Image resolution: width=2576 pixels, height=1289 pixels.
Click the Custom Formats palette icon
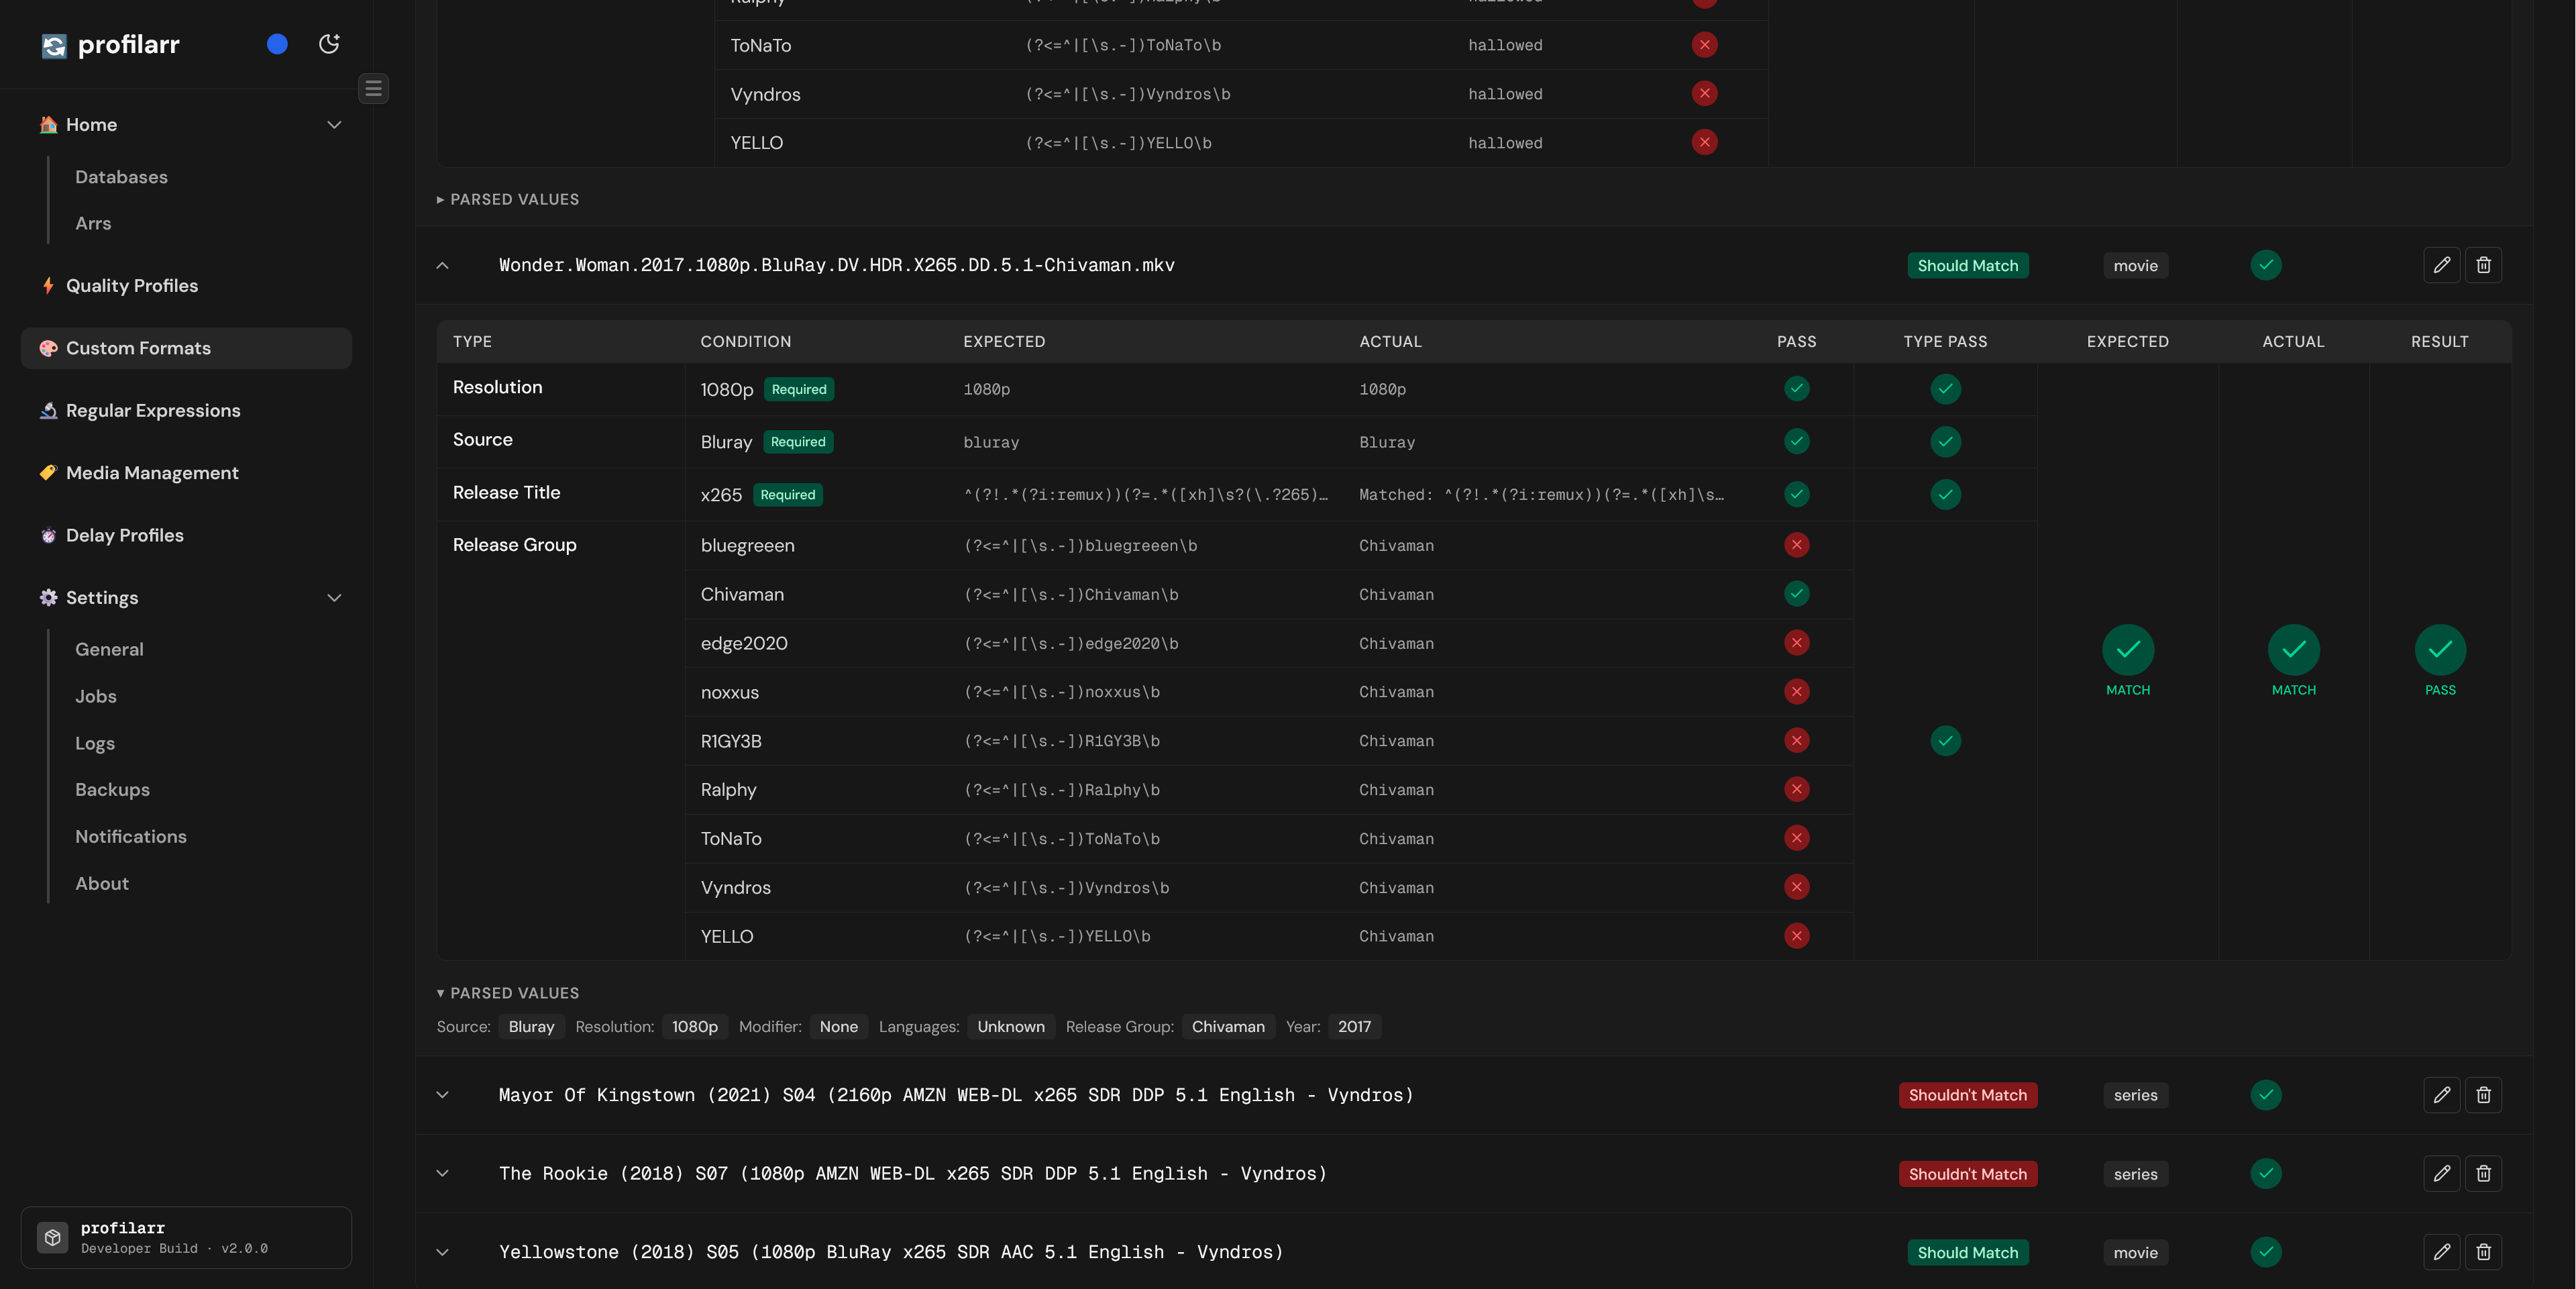(x=48, y=348)
